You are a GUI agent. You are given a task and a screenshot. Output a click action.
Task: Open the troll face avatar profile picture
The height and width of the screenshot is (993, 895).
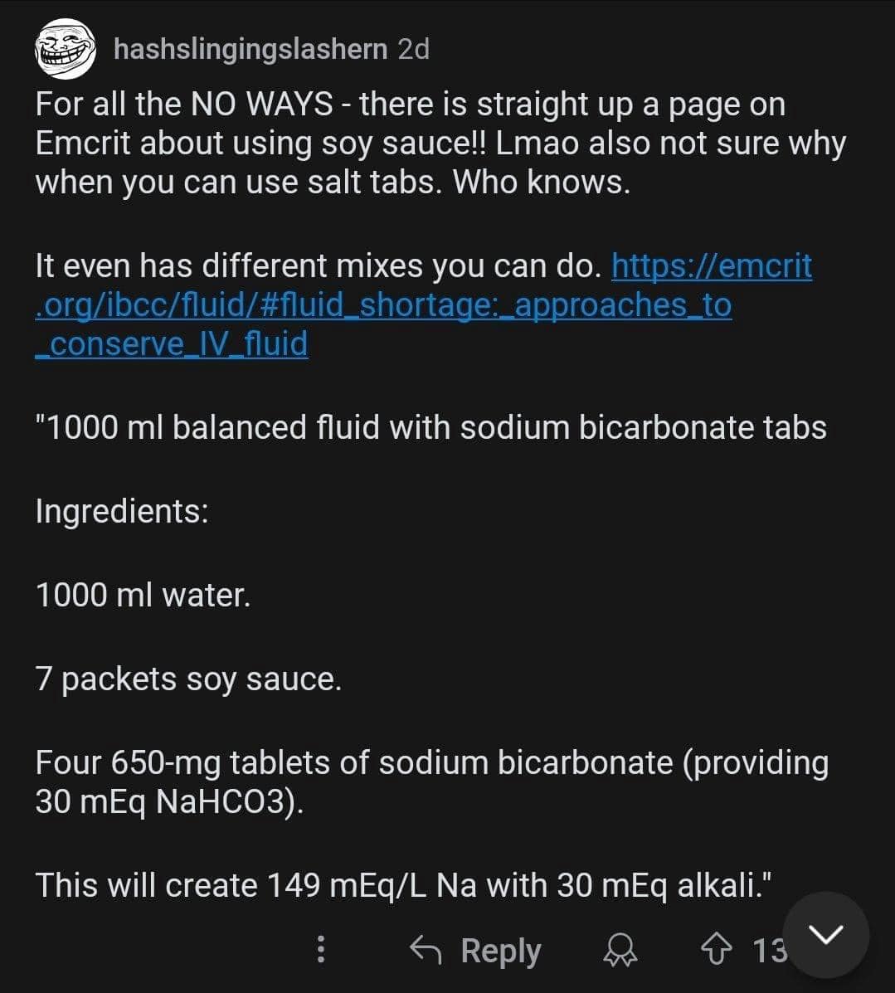(64, 51)
